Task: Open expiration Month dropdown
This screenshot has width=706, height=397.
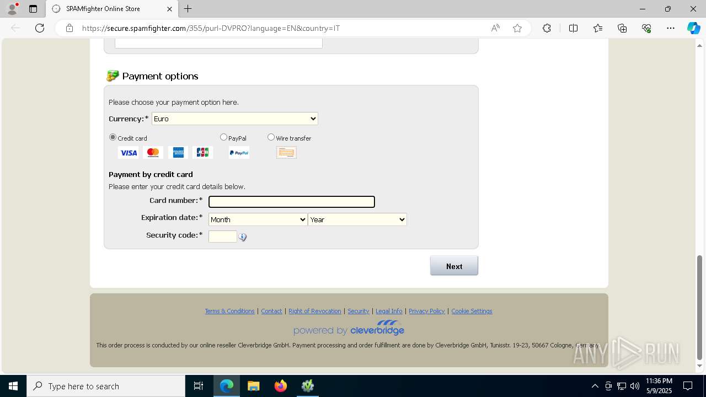Action: coord(258,219)
